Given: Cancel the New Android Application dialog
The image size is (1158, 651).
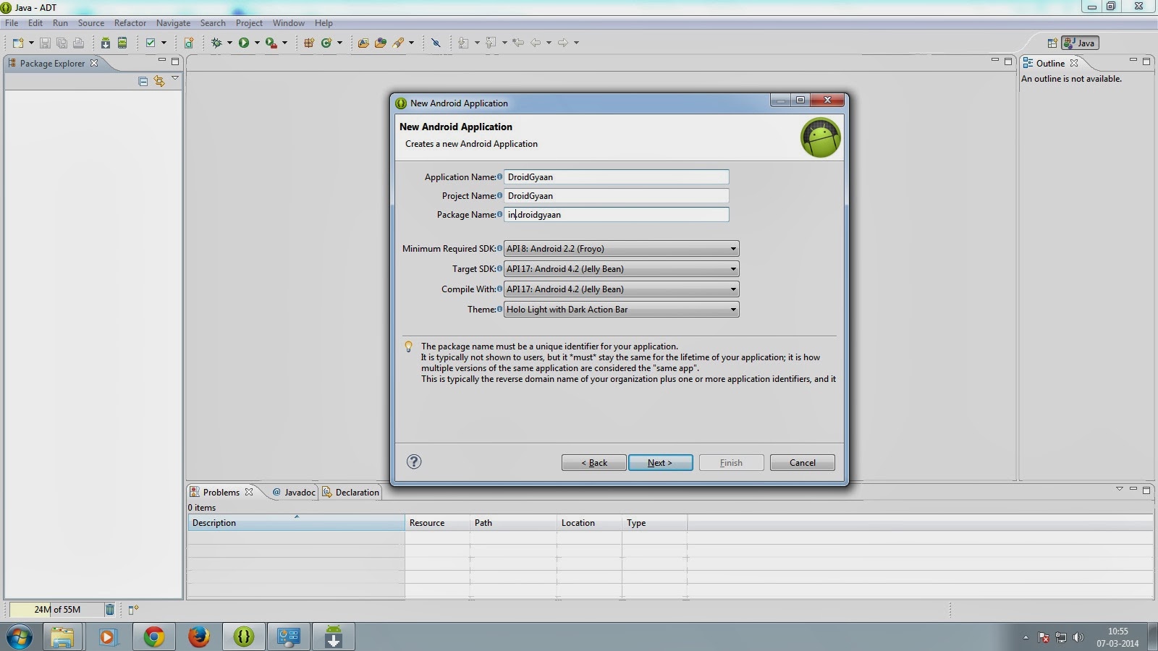Looking at the screenshot, I should point(803,463).
